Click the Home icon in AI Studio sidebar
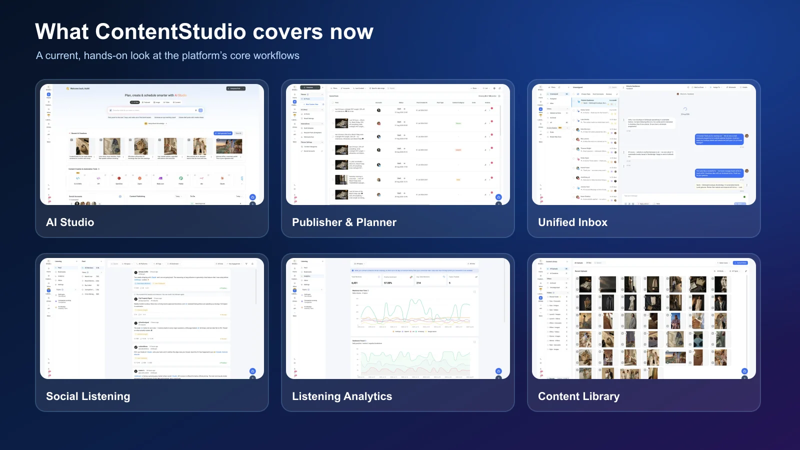 [x=48, y=94]
